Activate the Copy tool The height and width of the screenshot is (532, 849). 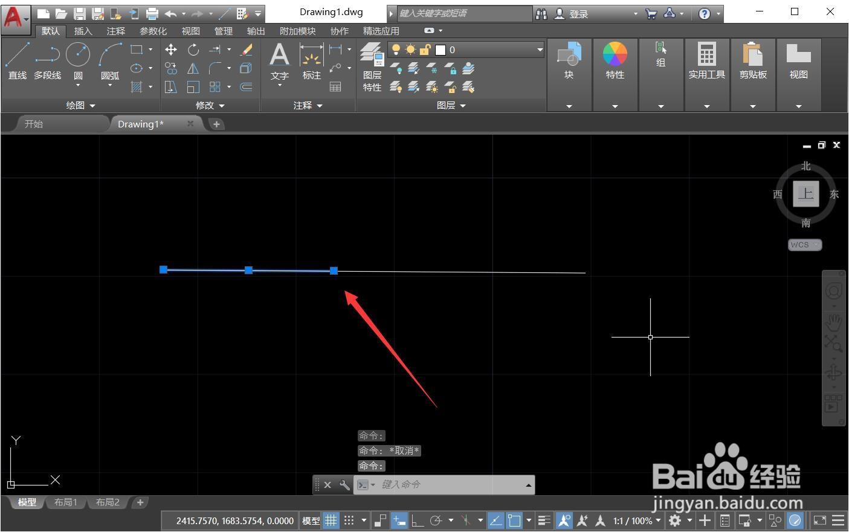[x=171, y=68]
